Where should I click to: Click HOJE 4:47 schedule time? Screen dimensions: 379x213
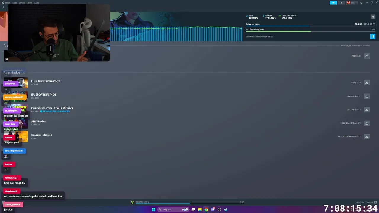(356, 83)
